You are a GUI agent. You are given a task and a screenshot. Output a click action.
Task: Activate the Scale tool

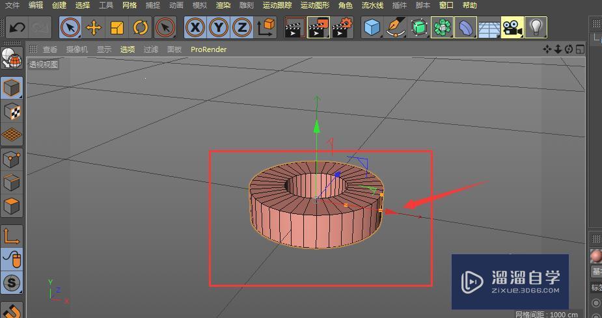click(117, 27)
